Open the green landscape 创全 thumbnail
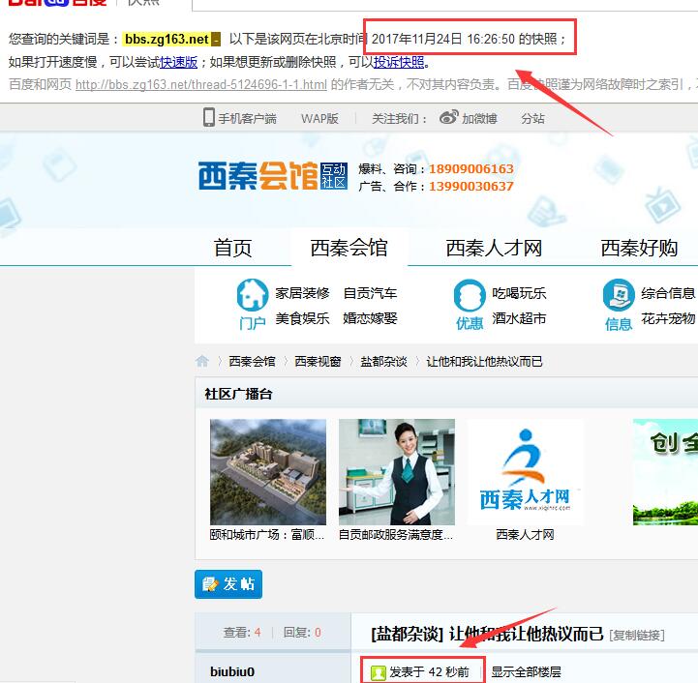Viewport: 698px width, 683px height. (665, 472)
